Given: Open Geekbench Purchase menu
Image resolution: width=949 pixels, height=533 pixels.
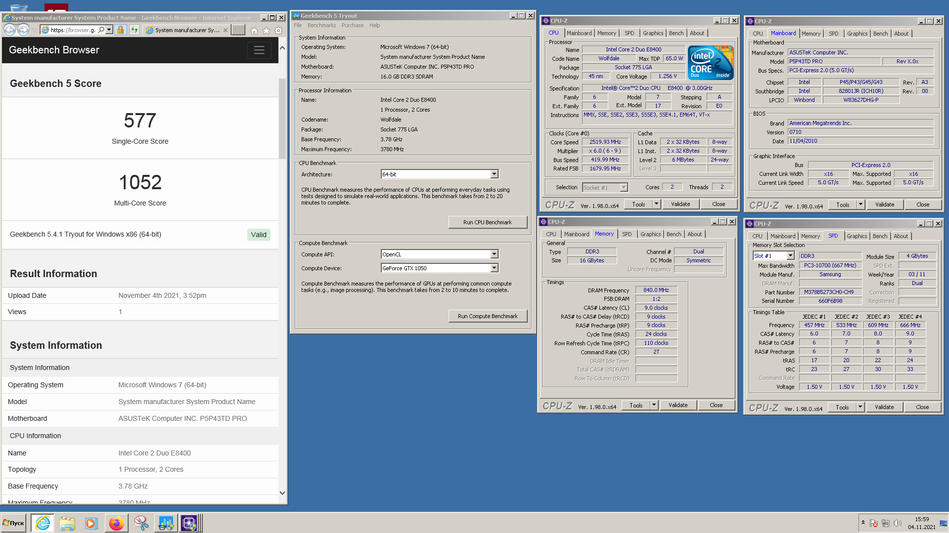Looking at the screenshot, I should (353, 25).
